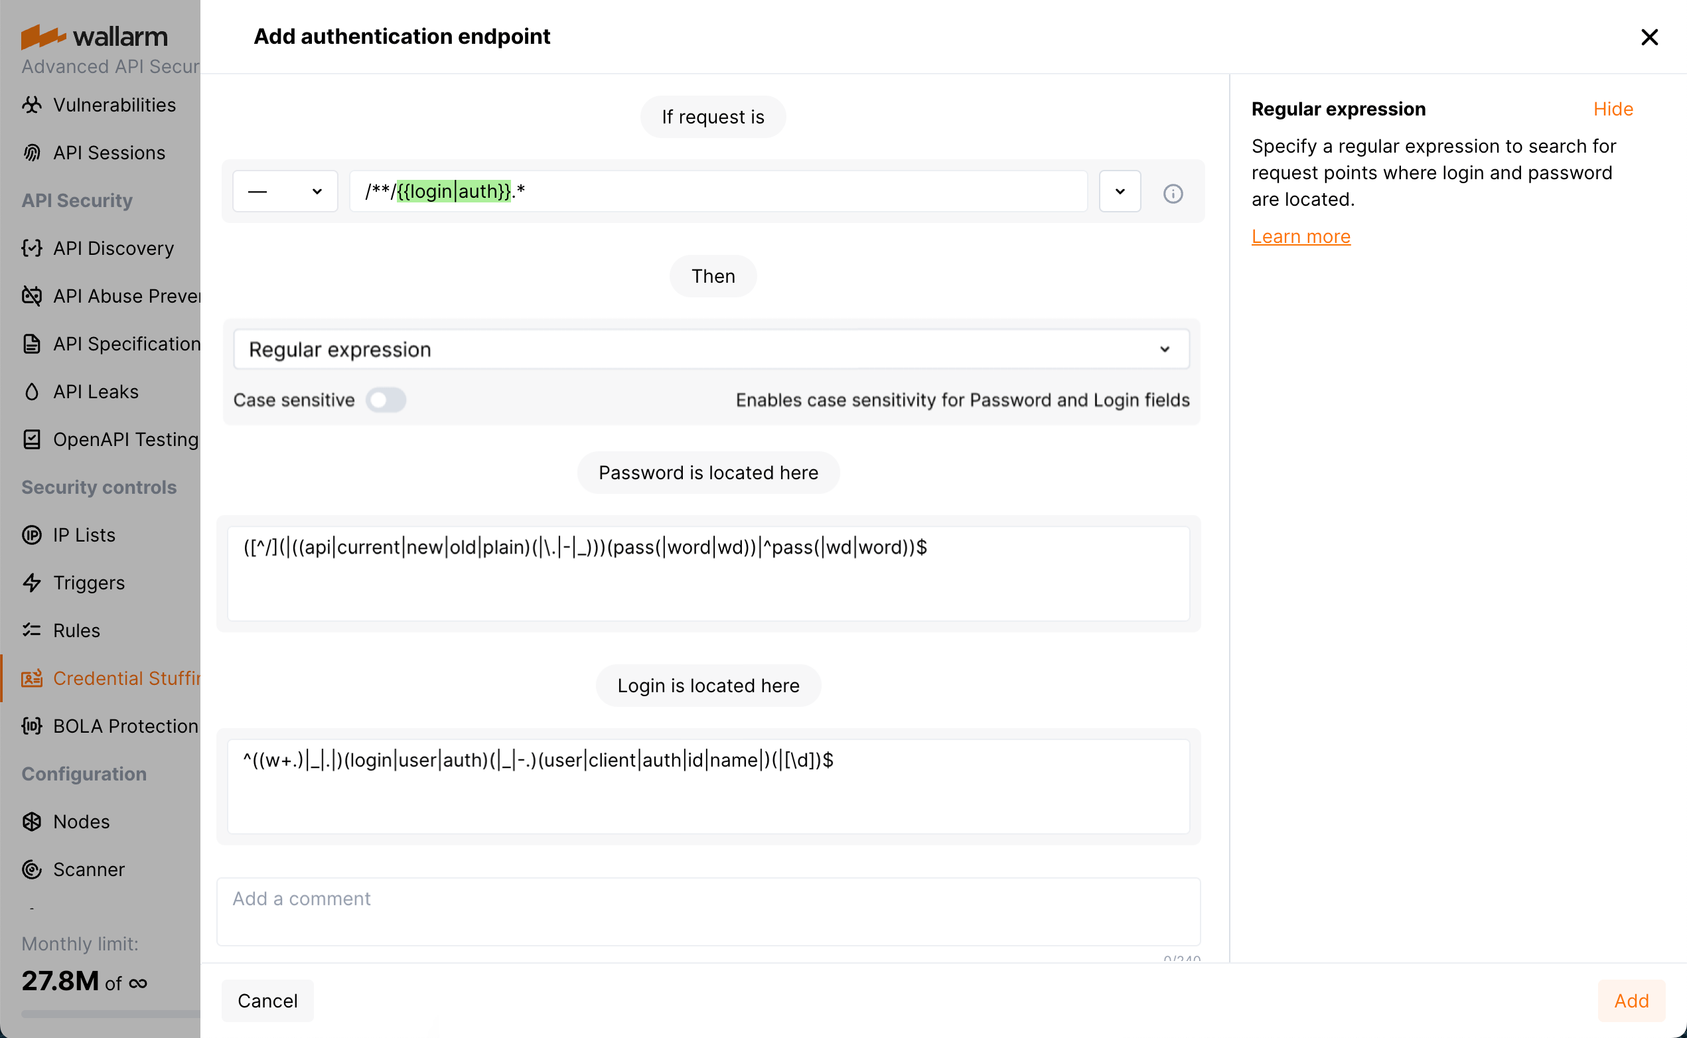
Task: Click the Add button to save
Action: [x=1631, y=1000]
